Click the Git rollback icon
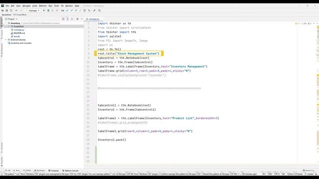319x179 pixels. point(89,10)
